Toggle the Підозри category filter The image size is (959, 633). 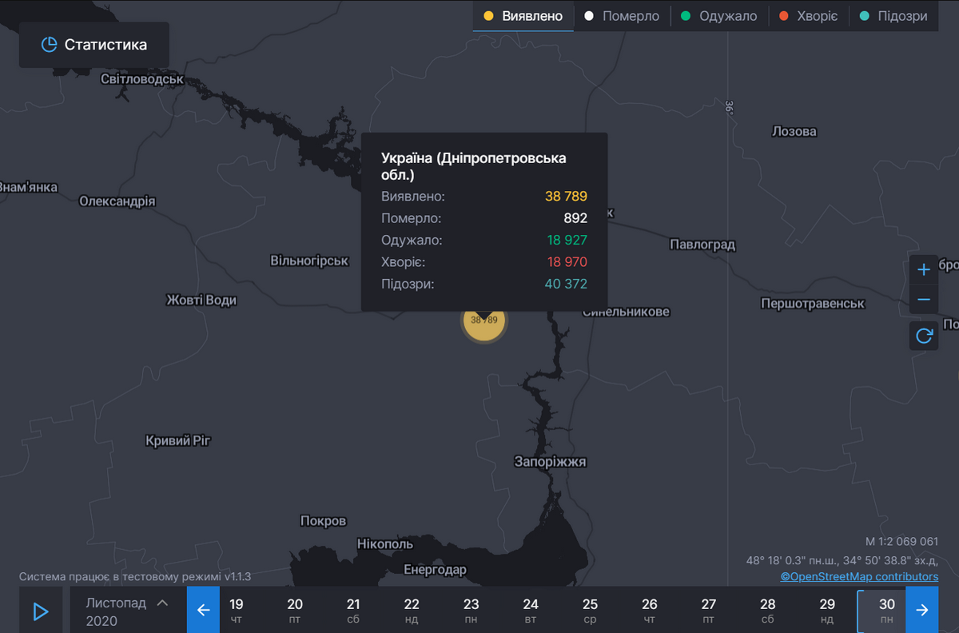894,16
